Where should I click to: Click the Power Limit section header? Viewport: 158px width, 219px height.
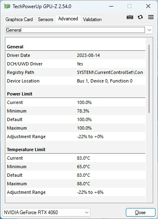point(20,94)
